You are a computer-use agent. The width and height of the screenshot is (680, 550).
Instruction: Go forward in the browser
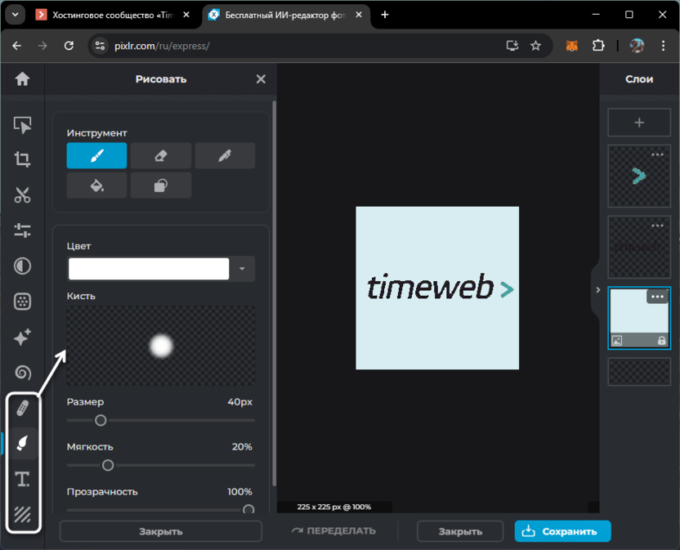point(42,46)
